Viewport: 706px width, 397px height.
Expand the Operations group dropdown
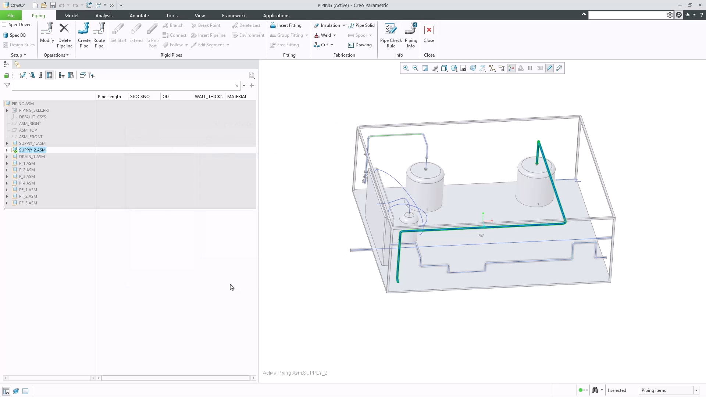point(56,55)
